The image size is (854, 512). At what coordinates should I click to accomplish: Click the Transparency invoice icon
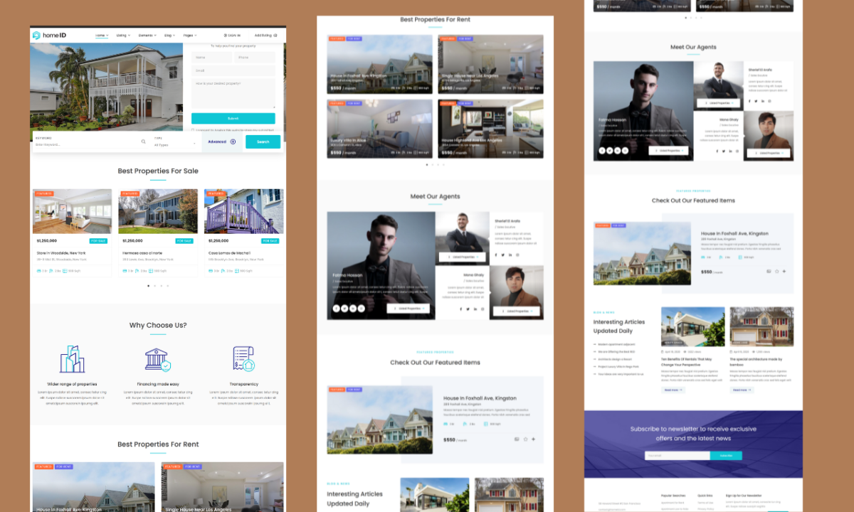243,360
